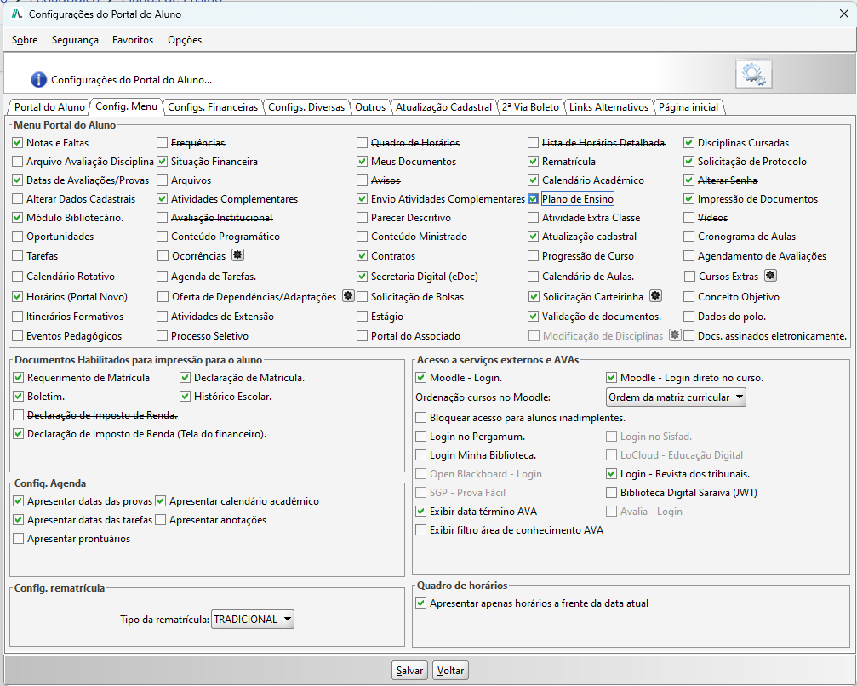
Task: Toggle Apresentar apenas horários a frente da data atual
Action: (x=421, y=603)
